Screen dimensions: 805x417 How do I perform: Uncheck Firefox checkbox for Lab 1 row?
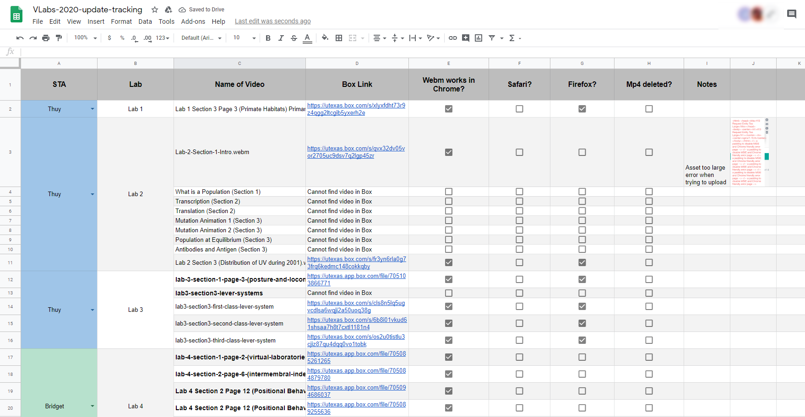point(582,109)
